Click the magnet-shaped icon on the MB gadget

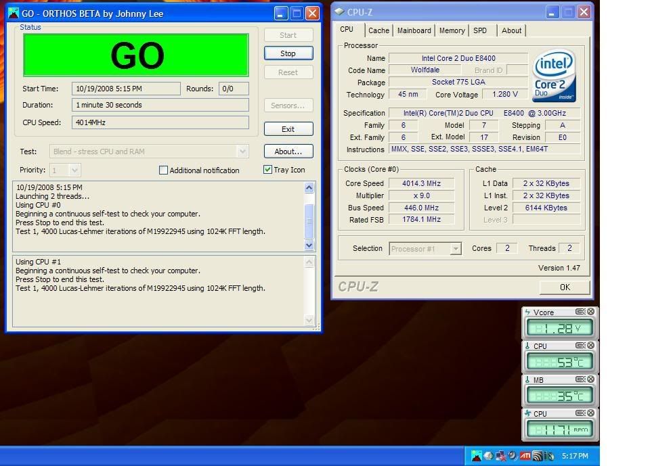point(580,379)
